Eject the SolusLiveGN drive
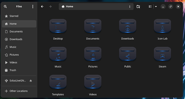 tap(31, 81)
